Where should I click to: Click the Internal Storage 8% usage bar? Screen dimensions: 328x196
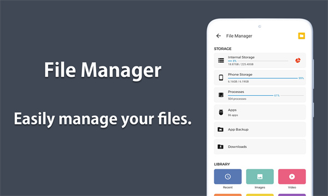coord(258,61)
